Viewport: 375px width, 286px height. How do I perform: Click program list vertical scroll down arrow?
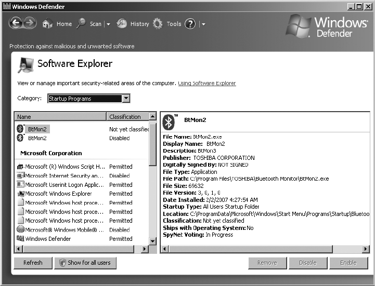(152, 241)
